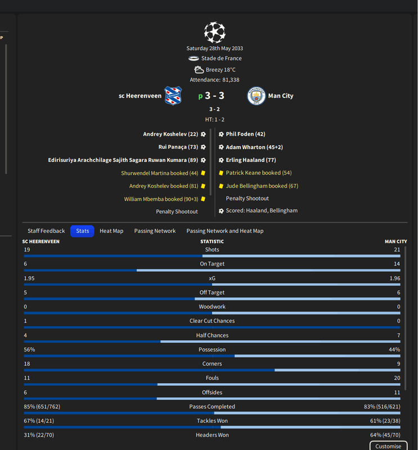Click the stats panel vertical scrollbar

coord(405,318)
